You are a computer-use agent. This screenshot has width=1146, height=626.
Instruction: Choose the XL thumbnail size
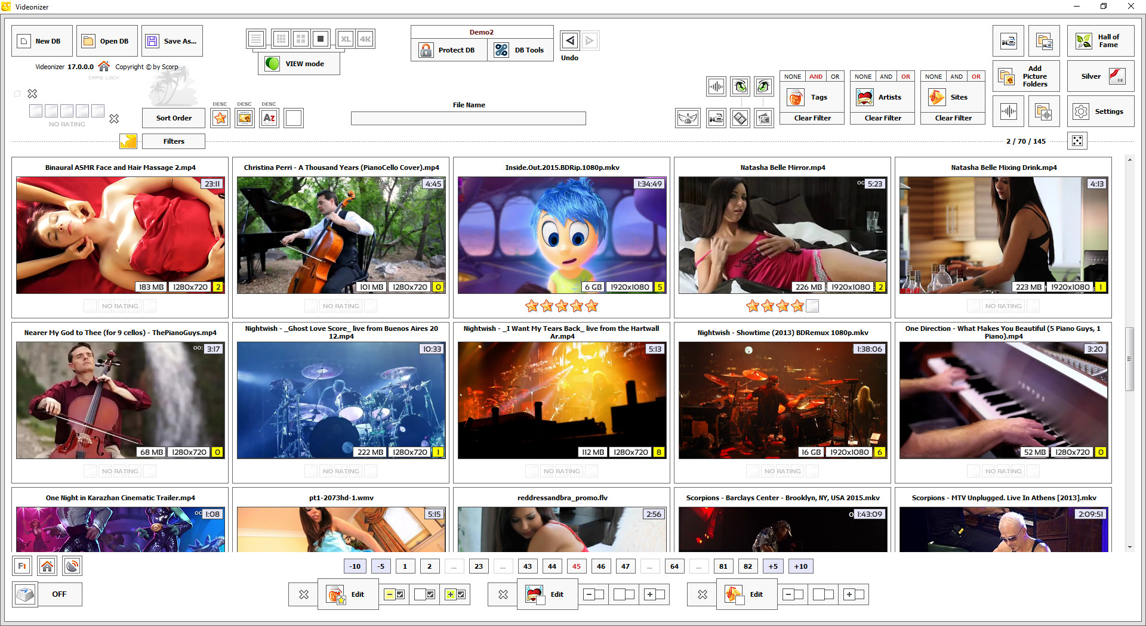click(346, 39)
